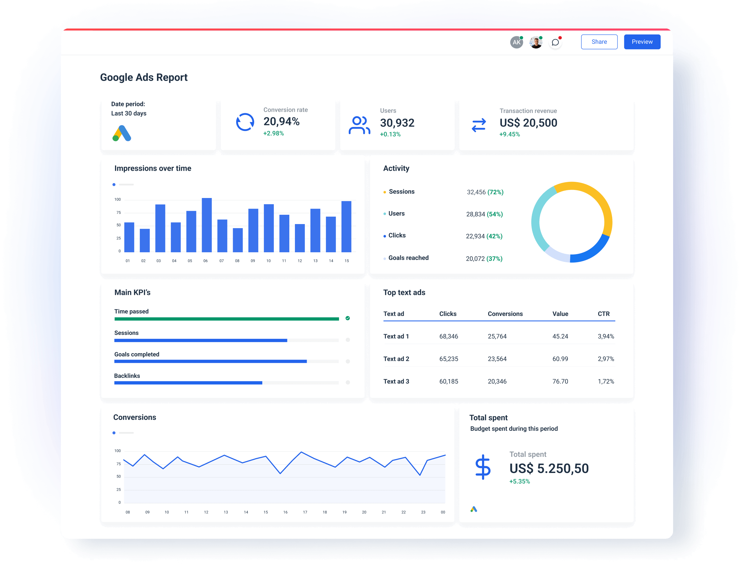This screenshot has height=567, width=739.
Task: Click the transfer arrows icon beside Transaction revenue
Action: [479, 126]
